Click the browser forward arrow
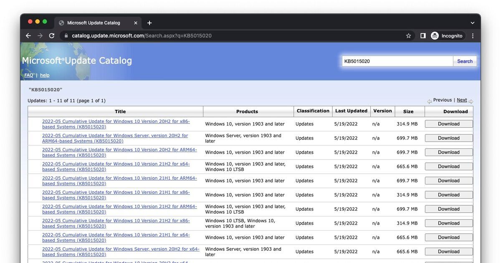 (40, 36)
